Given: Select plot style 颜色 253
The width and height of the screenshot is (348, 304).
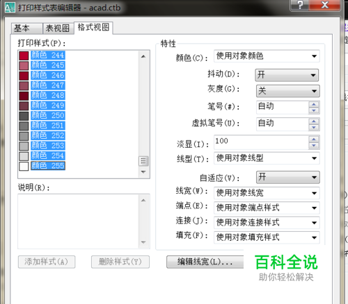Looking at the screenshot, I should (x=48, y=146).
